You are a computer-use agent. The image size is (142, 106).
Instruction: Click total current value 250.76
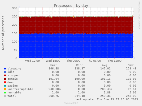click(54, 96)
